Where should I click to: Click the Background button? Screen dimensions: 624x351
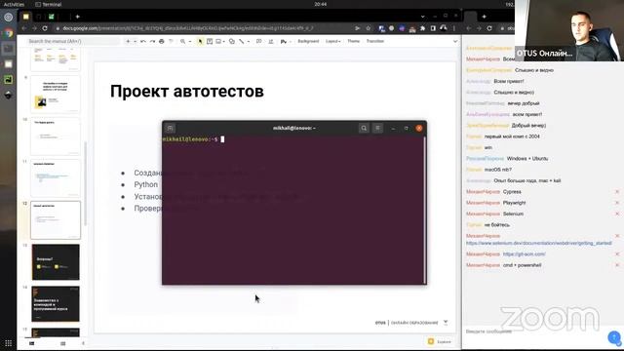(x=308, y=41)
